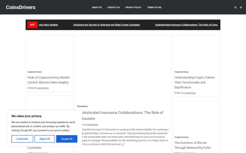Screen dimensions: 246x153
Task: Click thumbnail above Evolution of Bitcoin article
Action: point(196,117)
